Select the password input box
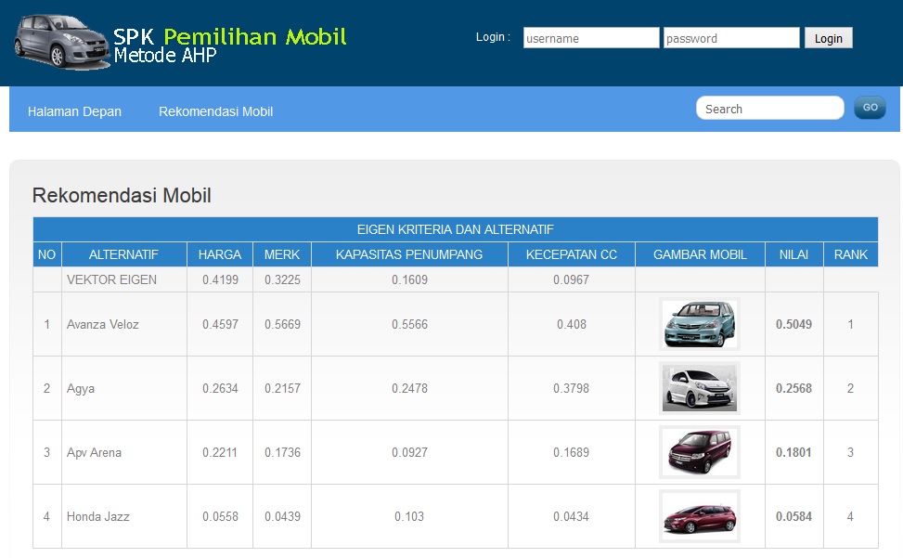 [x=732, y=38]
